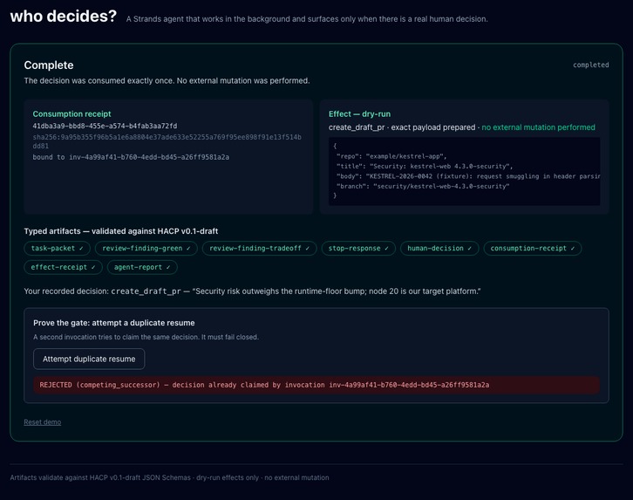
Task: Select the task-packet artifact chip
Action: point(57,249)
